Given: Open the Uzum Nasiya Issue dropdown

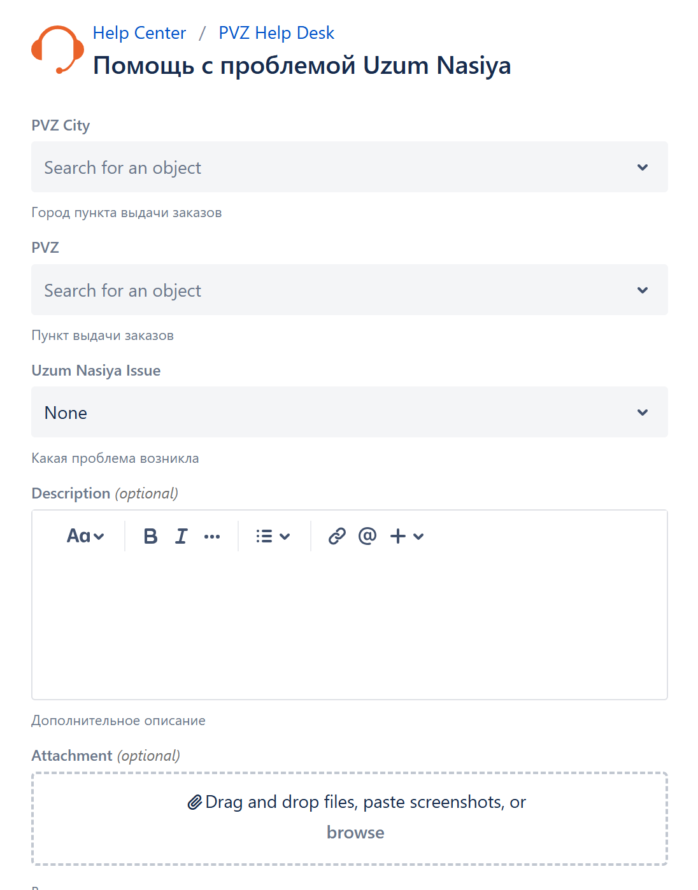Looking at the screenshot, I should (x=349, y=413).
